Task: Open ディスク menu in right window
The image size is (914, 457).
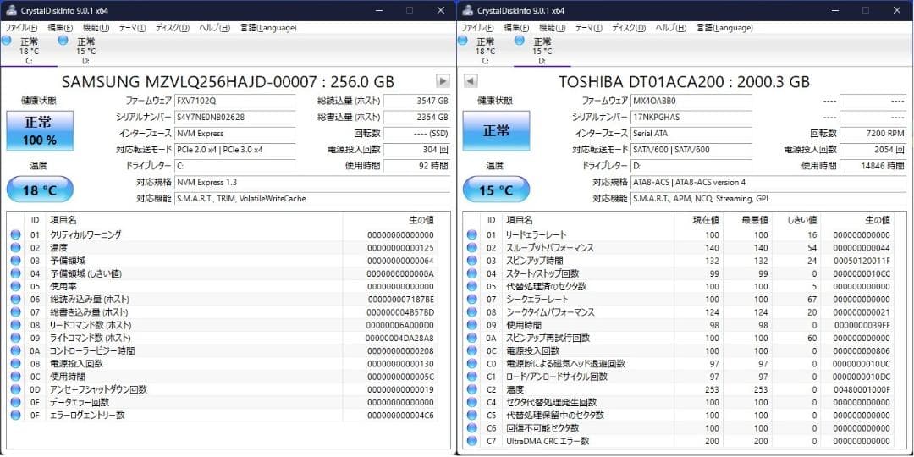Action: (x=629, y=27)
